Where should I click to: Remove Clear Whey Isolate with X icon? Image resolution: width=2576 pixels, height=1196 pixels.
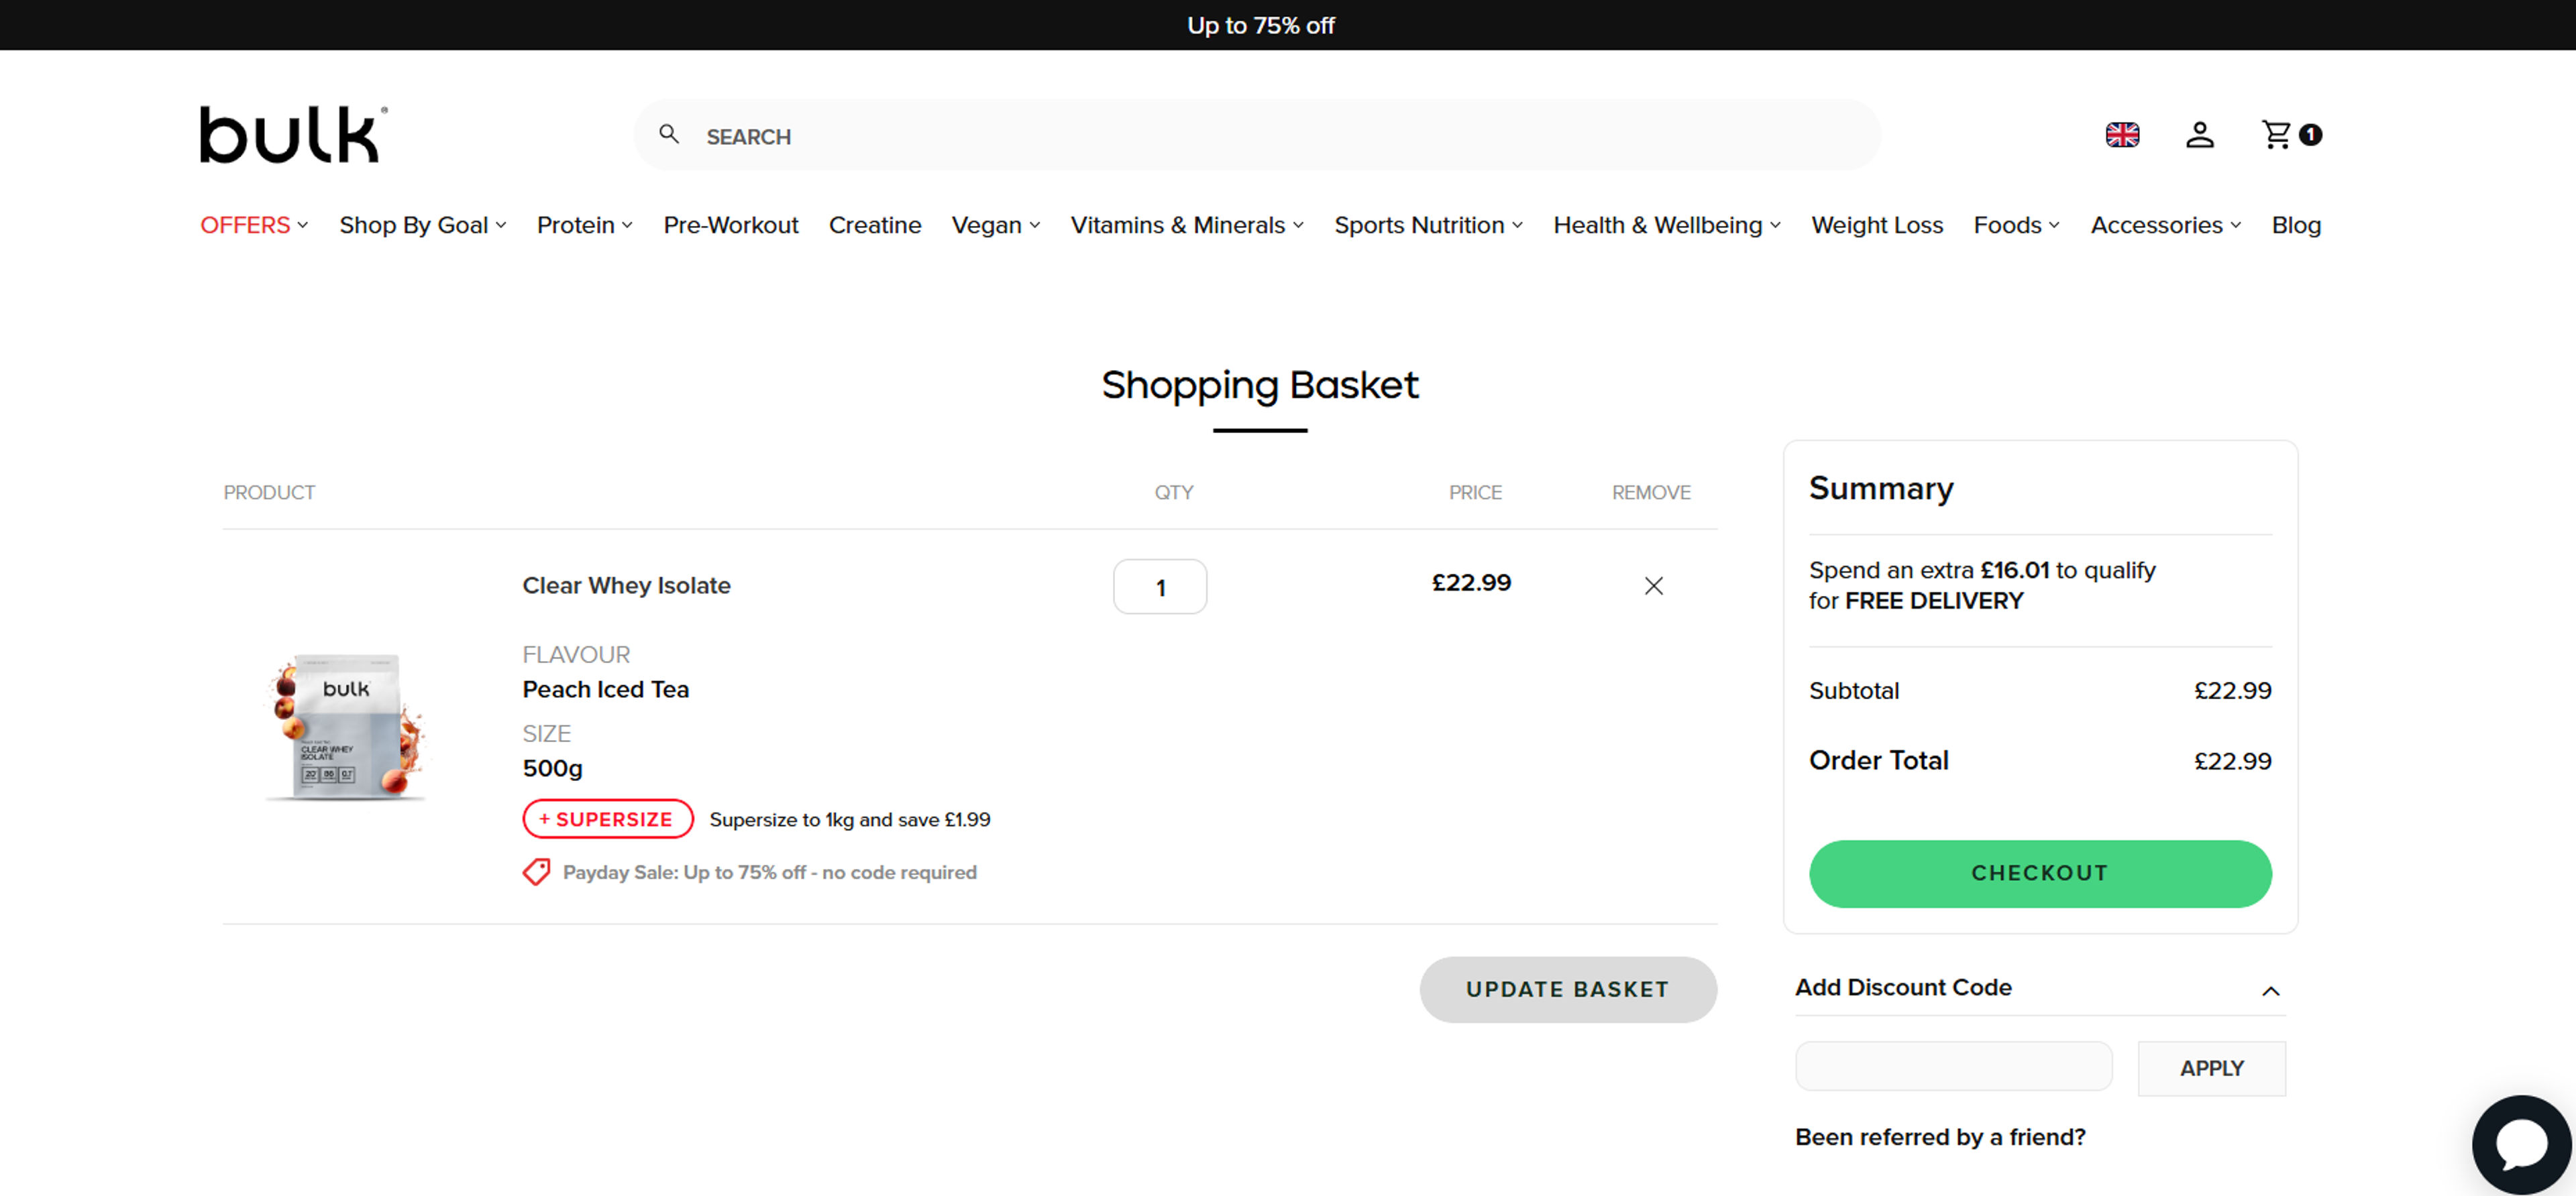click(x=1653, y=585)
